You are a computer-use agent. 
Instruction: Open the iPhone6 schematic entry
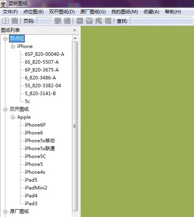pyautogui.click(x=34, y=133)
